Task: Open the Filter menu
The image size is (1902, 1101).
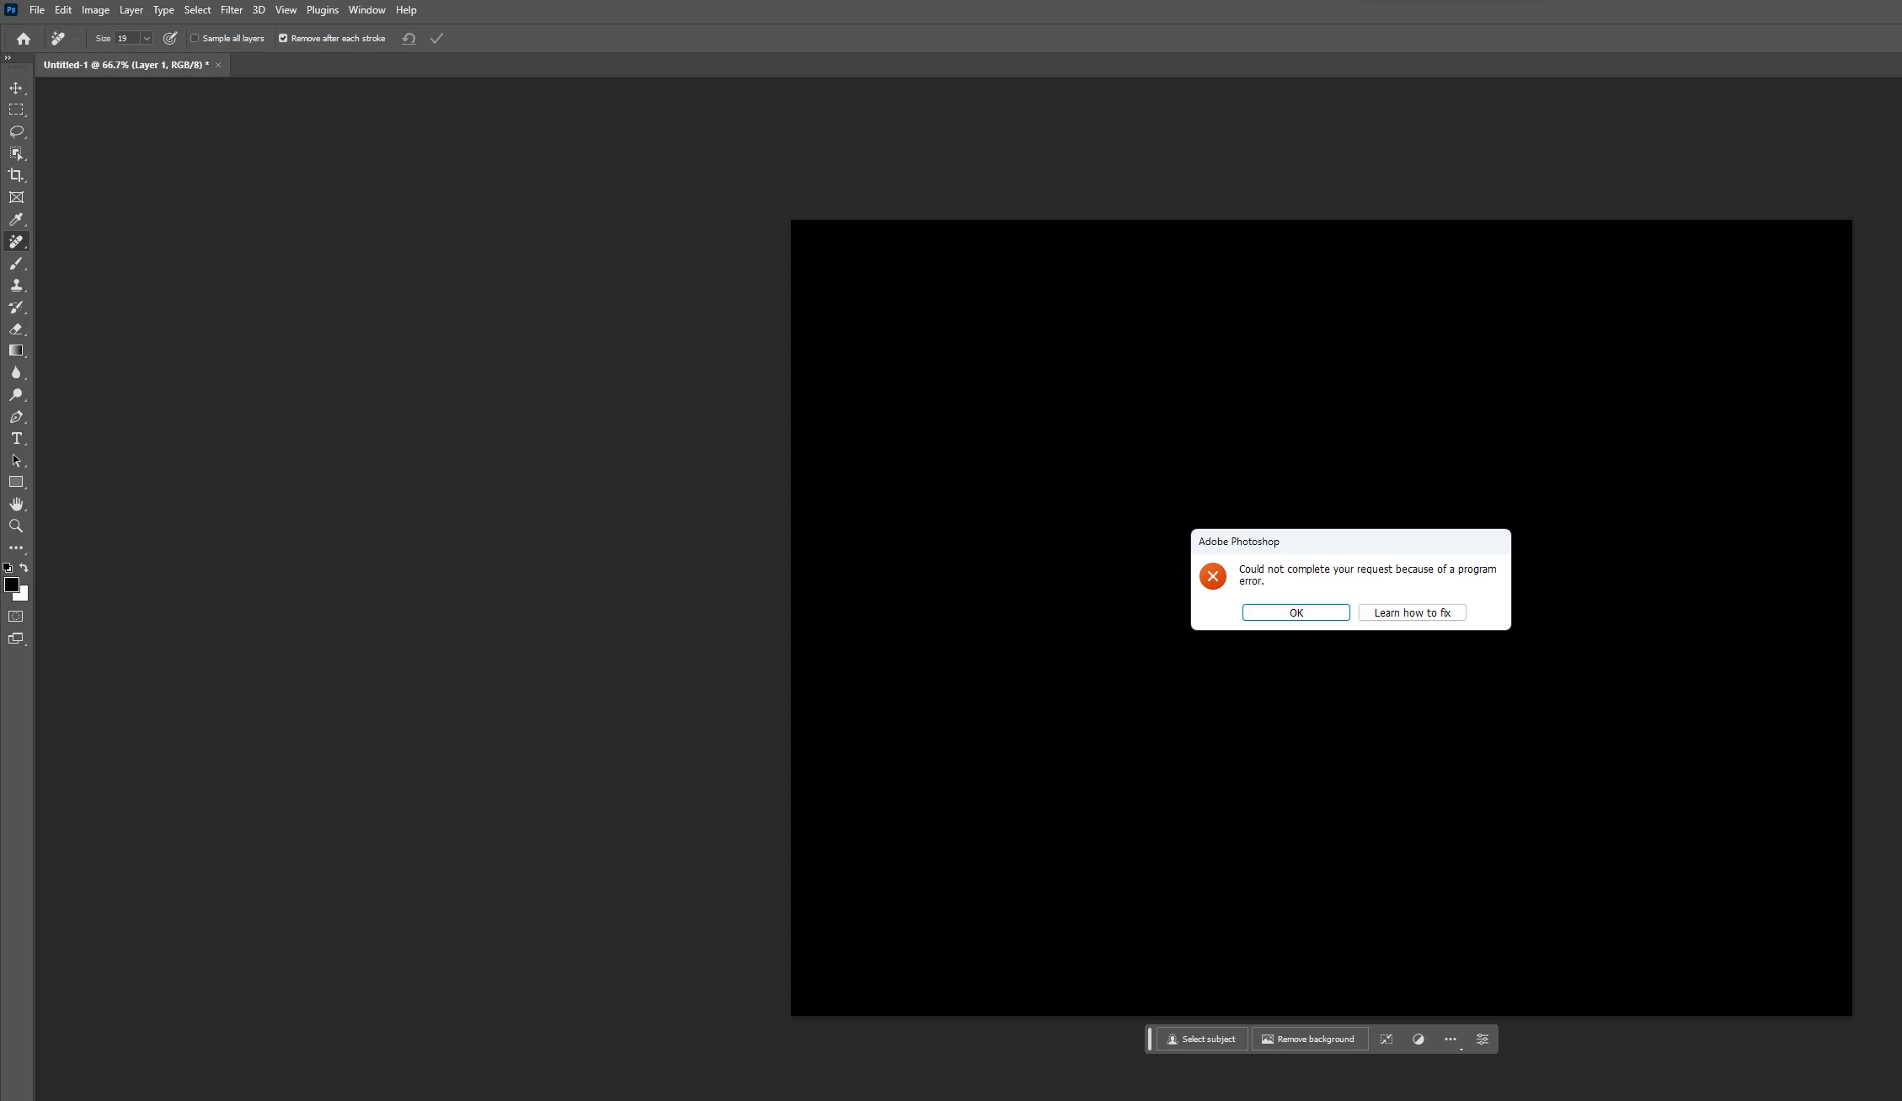Action: pyautogui.click(x=231, y=10)
